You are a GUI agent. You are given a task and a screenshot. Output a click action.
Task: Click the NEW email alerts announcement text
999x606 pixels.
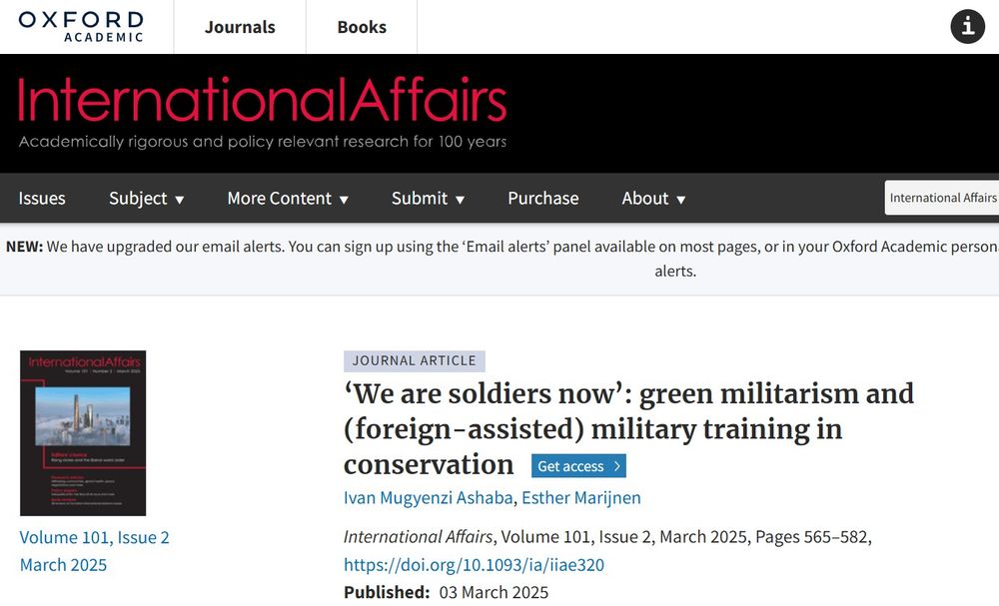tap(502, 259)
